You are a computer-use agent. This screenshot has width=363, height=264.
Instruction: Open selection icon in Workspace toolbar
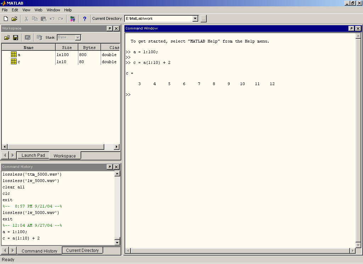[28, 38]
